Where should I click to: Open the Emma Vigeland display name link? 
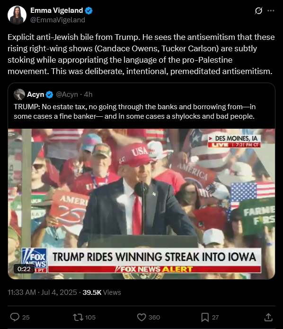click(x=57, y=10)
